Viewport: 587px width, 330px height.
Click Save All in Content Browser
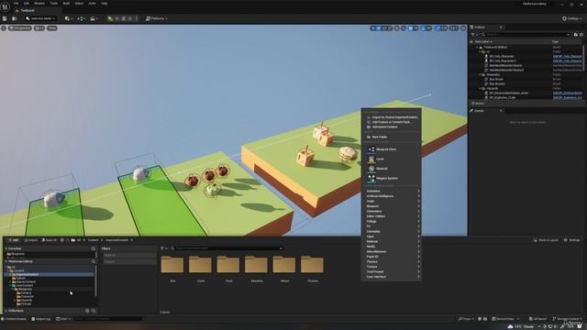pyautogui.click(x=49, y=240)
